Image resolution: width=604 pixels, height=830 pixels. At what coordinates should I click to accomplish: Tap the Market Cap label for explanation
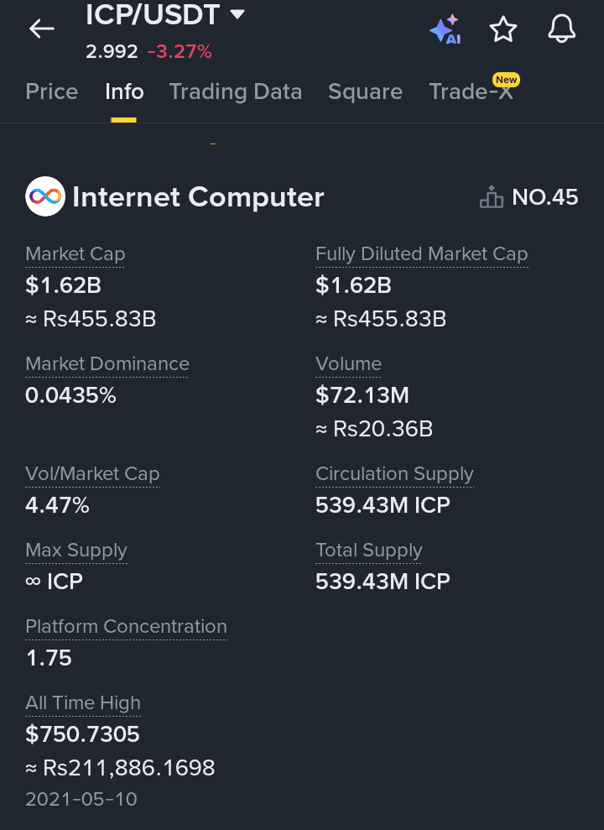(x=75, y=254)
